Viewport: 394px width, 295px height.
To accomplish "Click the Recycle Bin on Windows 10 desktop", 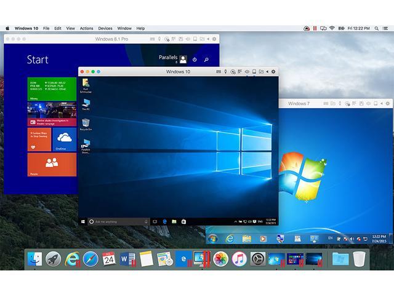I will [86, 125].
